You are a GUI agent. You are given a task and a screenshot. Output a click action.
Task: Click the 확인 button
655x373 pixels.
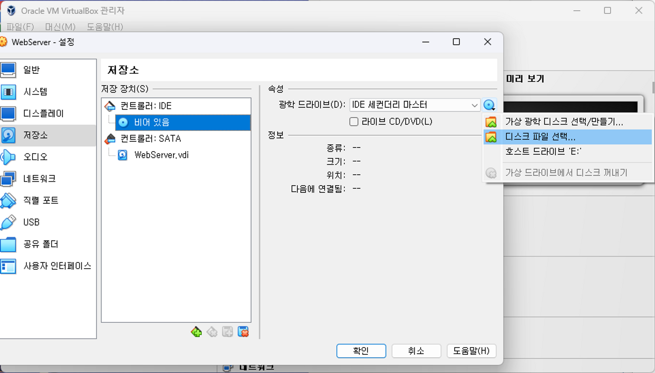[361, 351]
